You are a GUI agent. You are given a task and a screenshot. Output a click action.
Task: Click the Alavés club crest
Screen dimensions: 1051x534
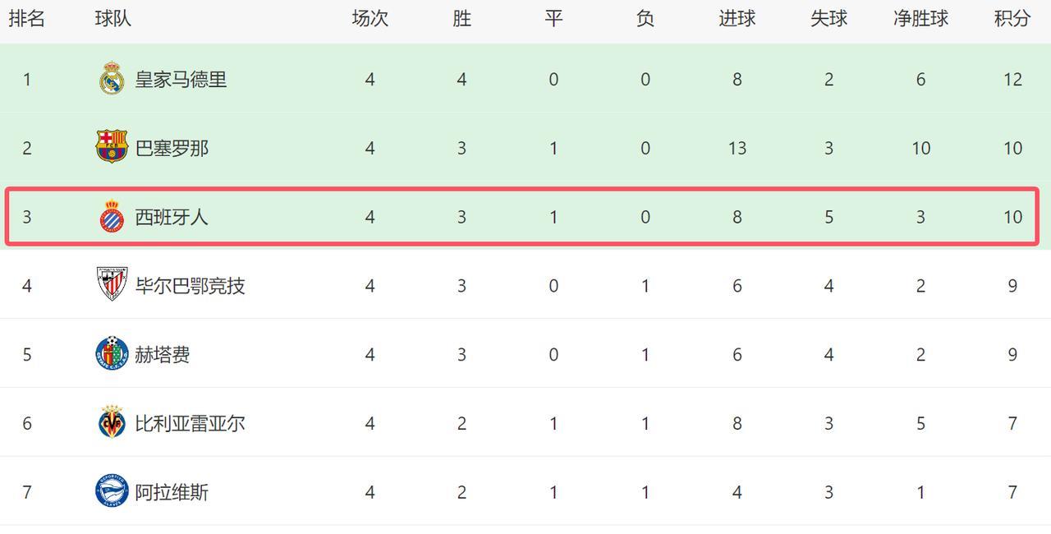click(x=112, y=492)
